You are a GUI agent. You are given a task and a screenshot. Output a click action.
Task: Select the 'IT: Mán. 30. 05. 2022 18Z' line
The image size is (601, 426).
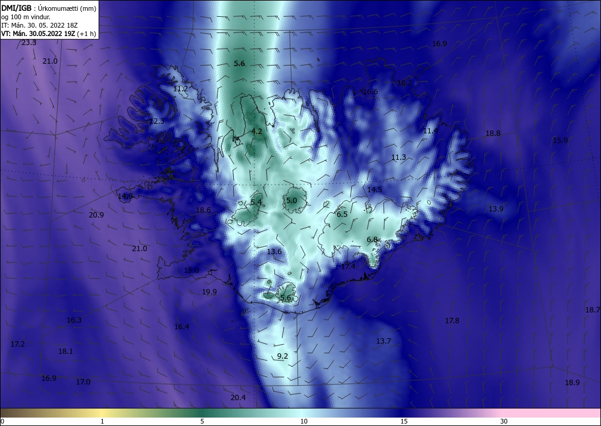[40, 25]
